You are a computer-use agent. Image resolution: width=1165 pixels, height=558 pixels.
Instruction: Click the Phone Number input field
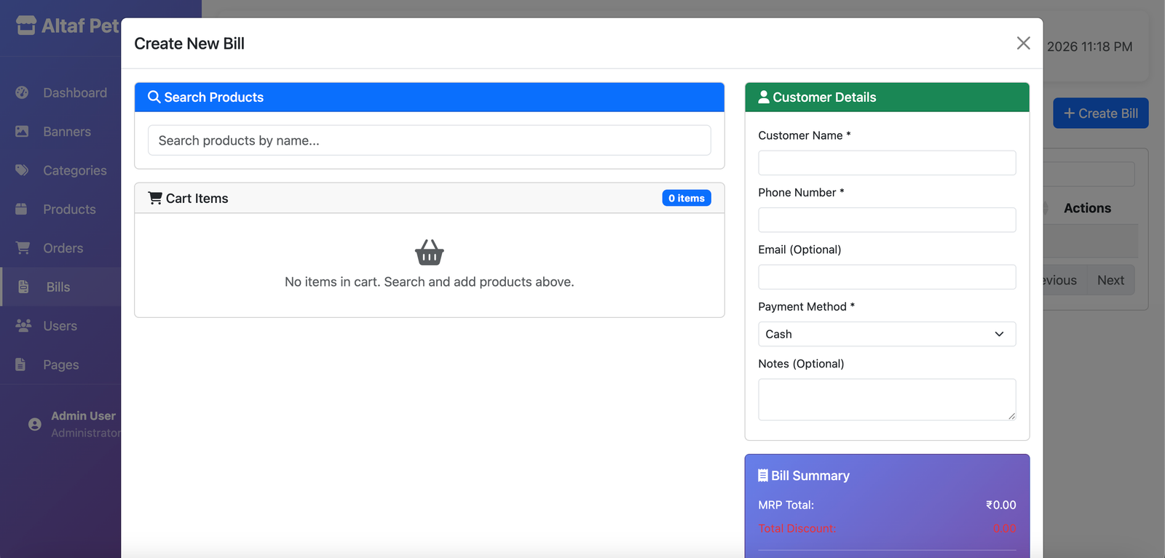click(887, 220)
